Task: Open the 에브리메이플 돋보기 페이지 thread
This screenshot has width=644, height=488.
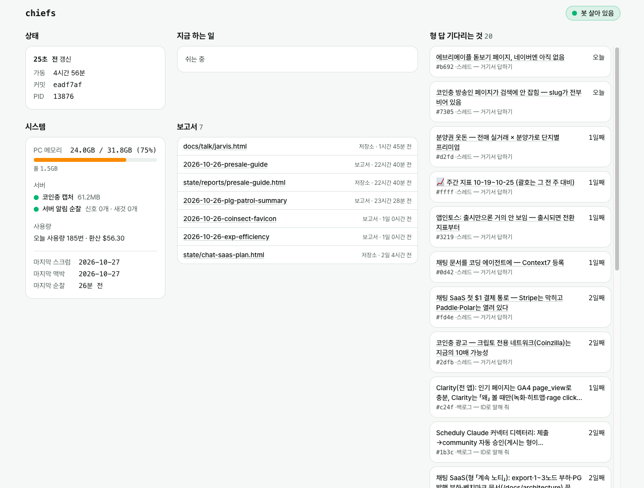Action: tap(500, 57)
